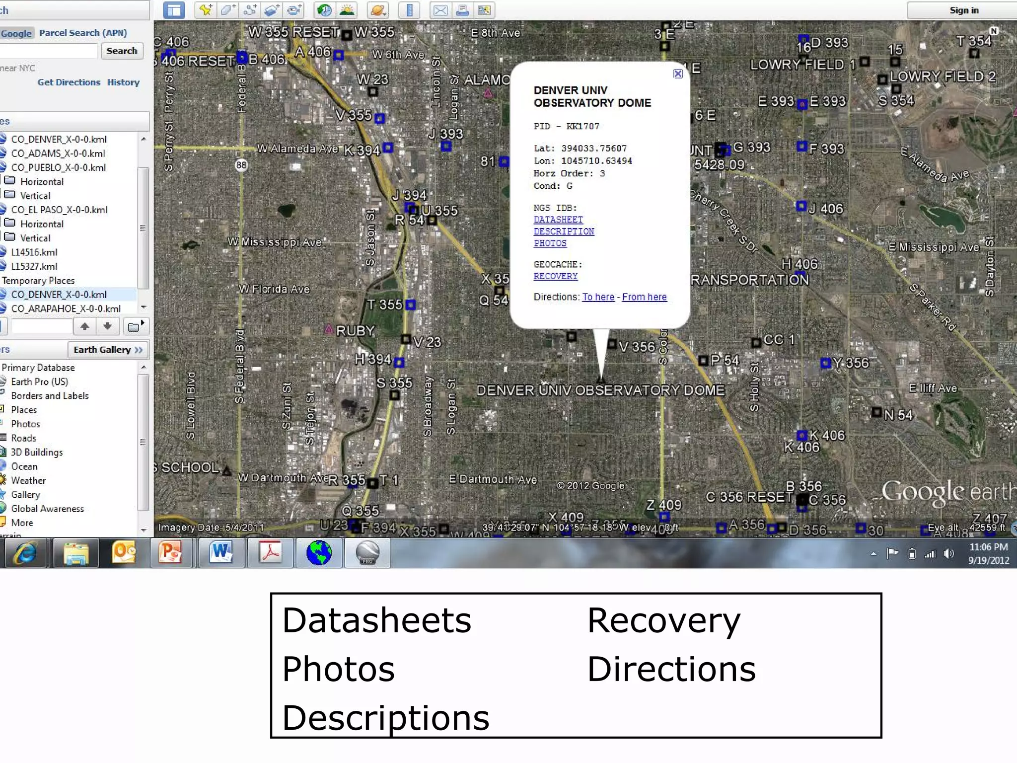Select L15327.kml in Places list
This screenshot has height=763, width=1017.
[34, 266]
